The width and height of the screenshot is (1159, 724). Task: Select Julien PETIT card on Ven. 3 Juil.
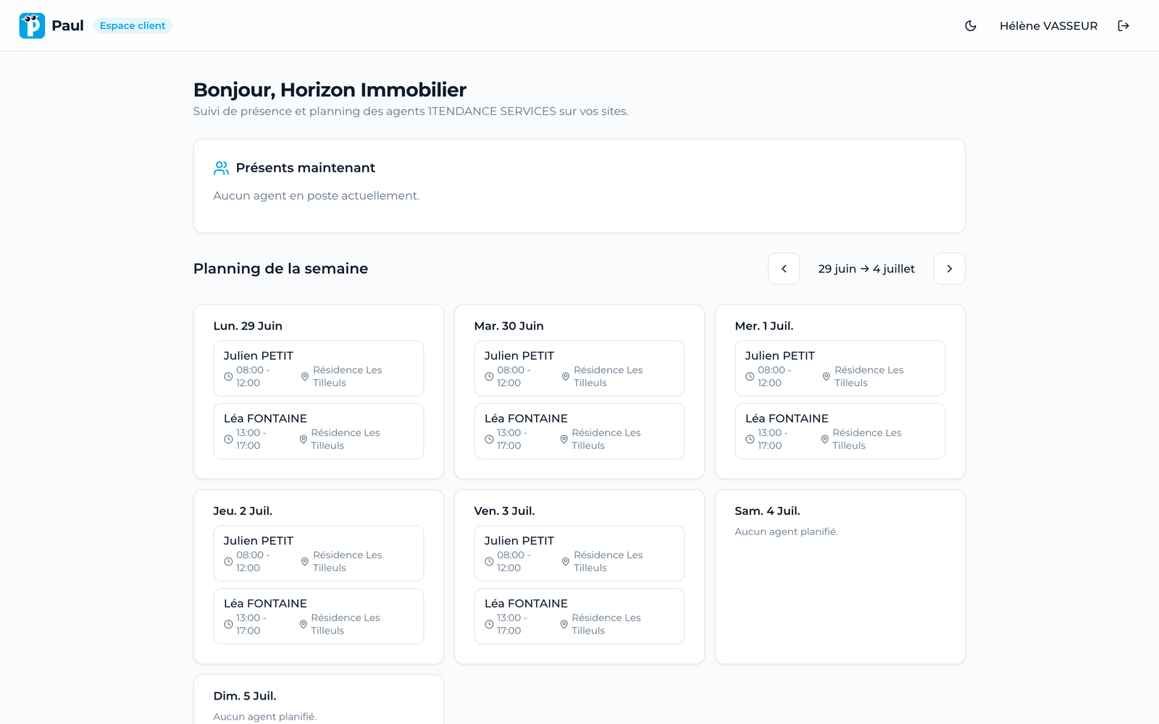pyautogui.click(x=579, y=554)
